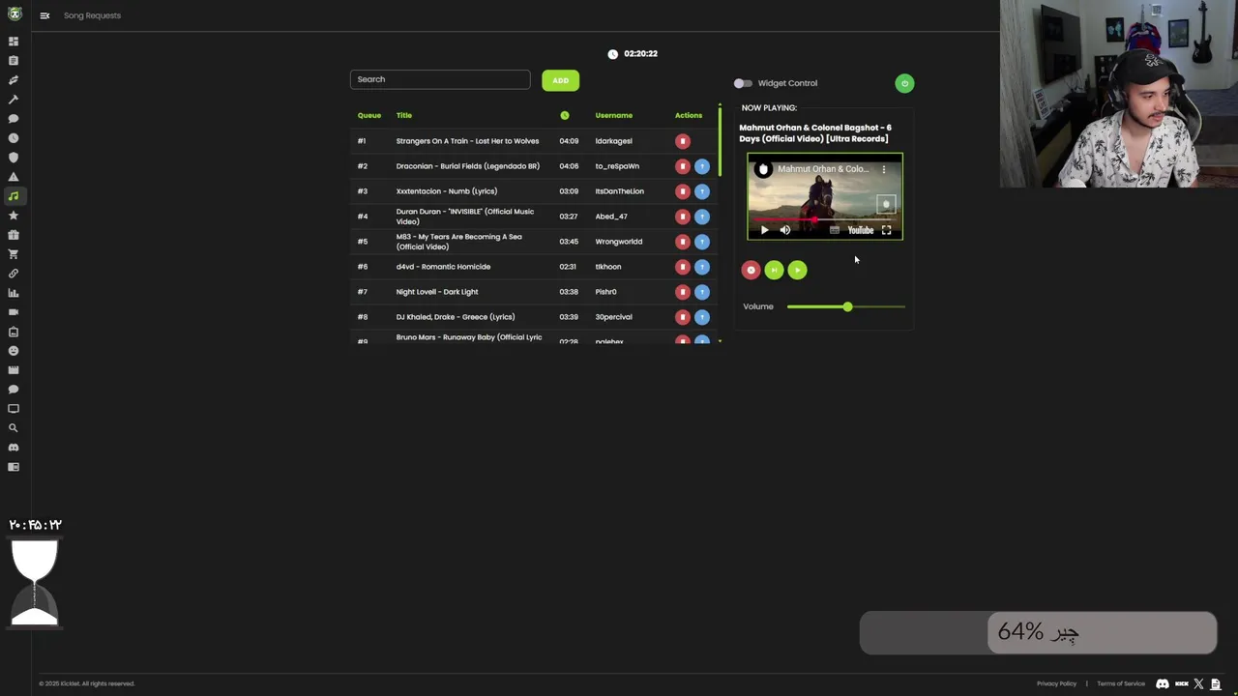Click the queue list scrollbar down arrow
The height and width of the screenshot is (696, 1238).
point(720,341)
